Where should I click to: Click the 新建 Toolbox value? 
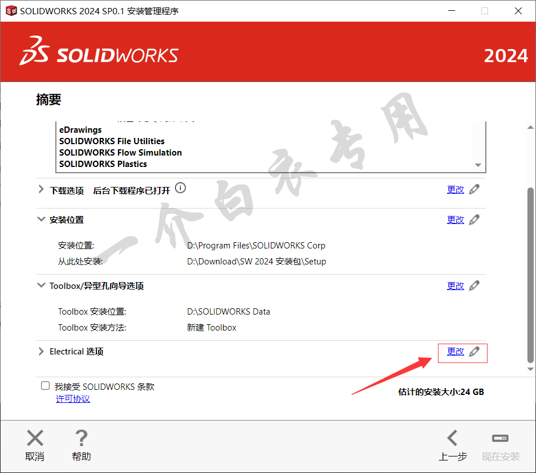tap(212, 328)
